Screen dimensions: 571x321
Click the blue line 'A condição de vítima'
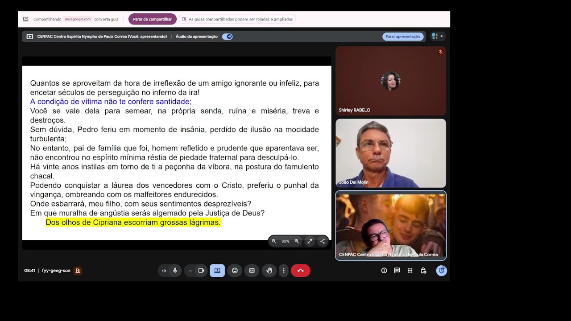pyautogui.click(x=111, y=102)
